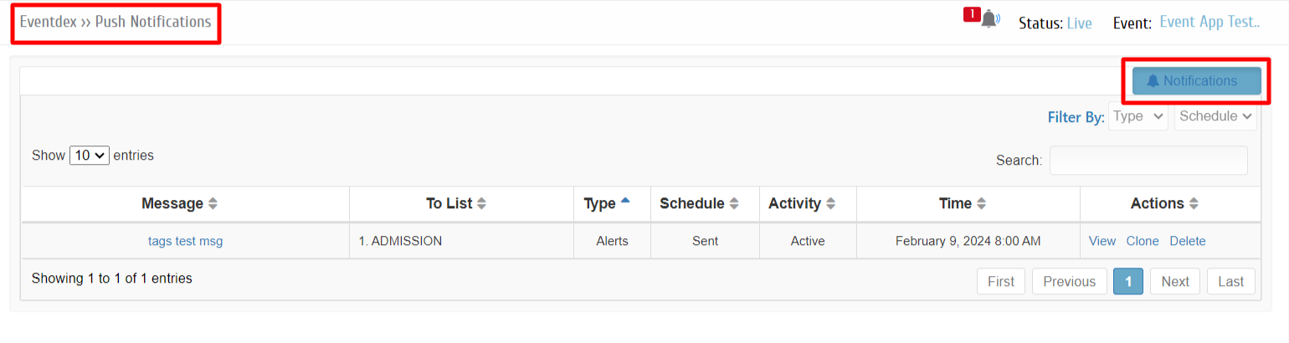1289x343 pixels.
Task: Delete the tags test msg notification
Action: click(1188, 241)
